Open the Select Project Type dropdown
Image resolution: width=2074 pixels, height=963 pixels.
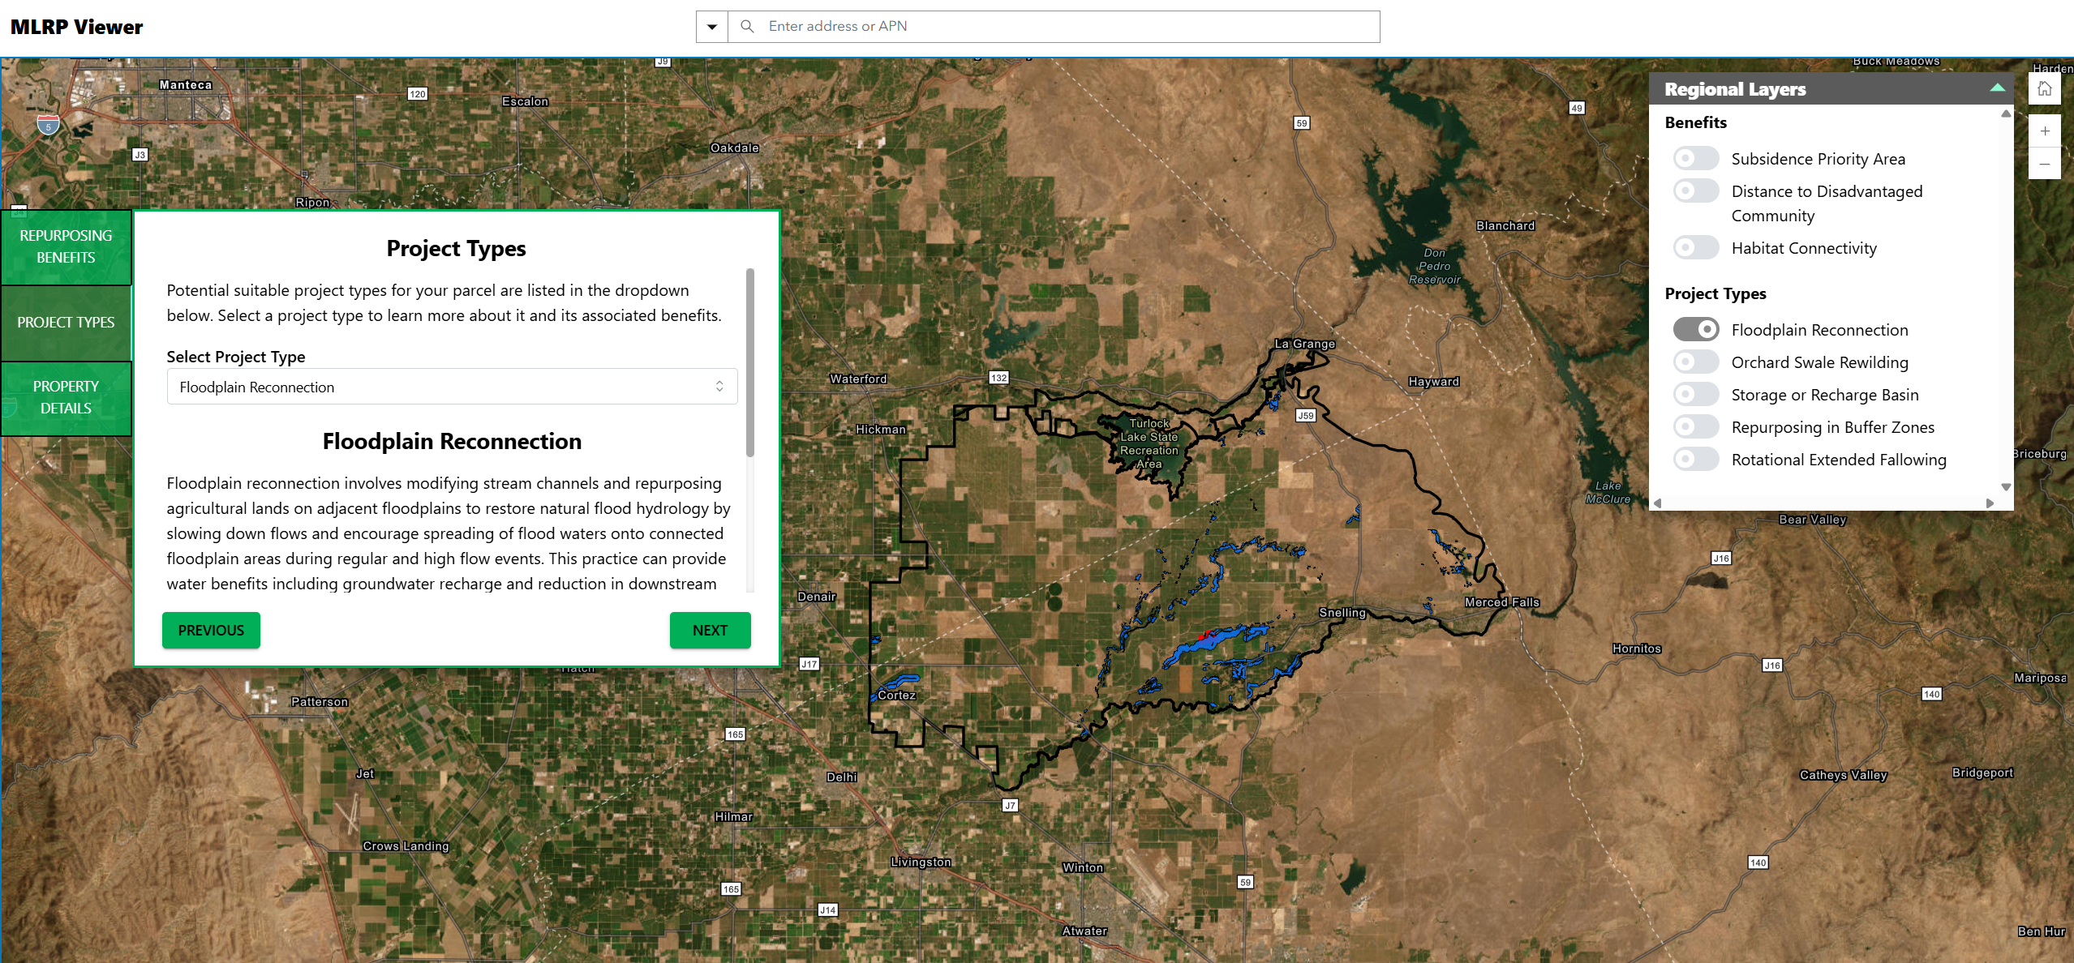click(451, 387)
